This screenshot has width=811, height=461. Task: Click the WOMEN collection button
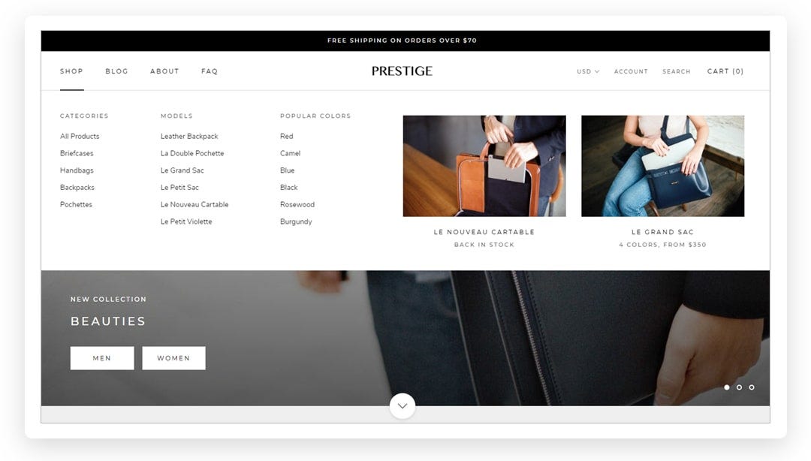click(x=173, y=358)
